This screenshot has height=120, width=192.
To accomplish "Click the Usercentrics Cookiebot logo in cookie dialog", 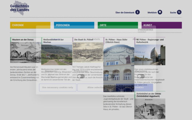I will [145, 30].
